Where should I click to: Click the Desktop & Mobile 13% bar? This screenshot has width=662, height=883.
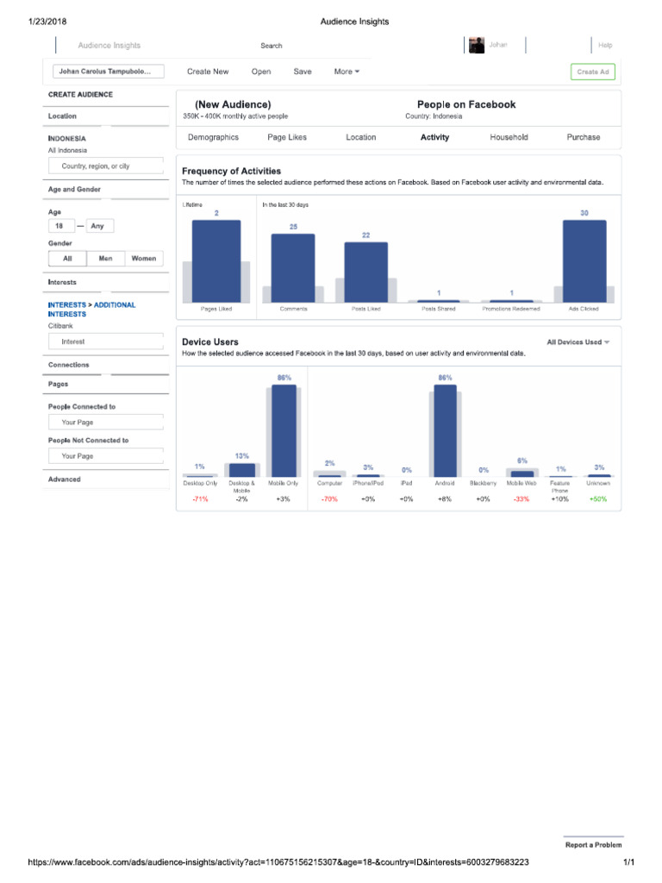(242, 470)
